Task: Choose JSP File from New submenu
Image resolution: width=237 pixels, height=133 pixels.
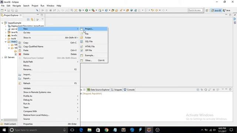Action: pyautogui.click(x=94, y=50)
